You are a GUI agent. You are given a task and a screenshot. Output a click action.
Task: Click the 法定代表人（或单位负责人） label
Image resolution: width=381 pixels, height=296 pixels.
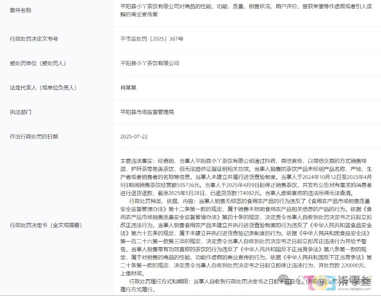tap(43, 88)
